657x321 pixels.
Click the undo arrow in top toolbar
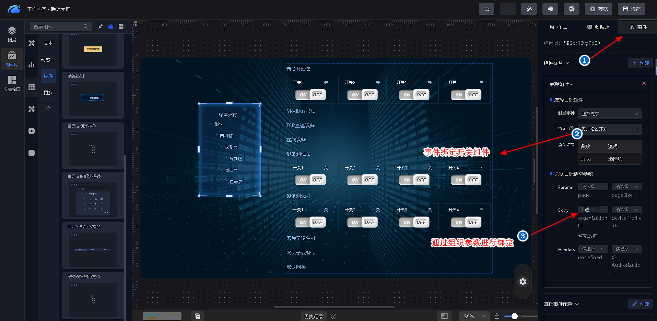pyautogui.click(x=486, y=9)
